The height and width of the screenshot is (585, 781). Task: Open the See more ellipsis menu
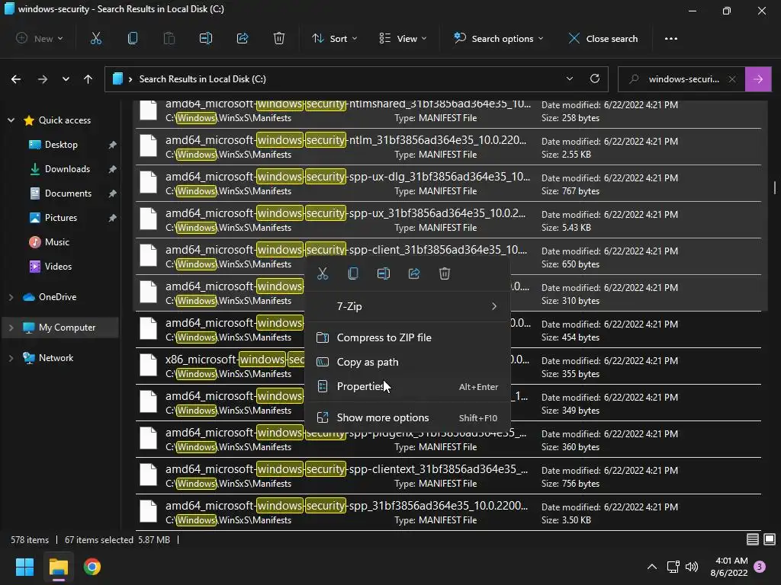click(671, 38)
